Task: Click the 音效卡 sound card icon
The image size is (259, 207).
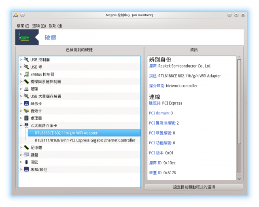Action: coord(26,111)
